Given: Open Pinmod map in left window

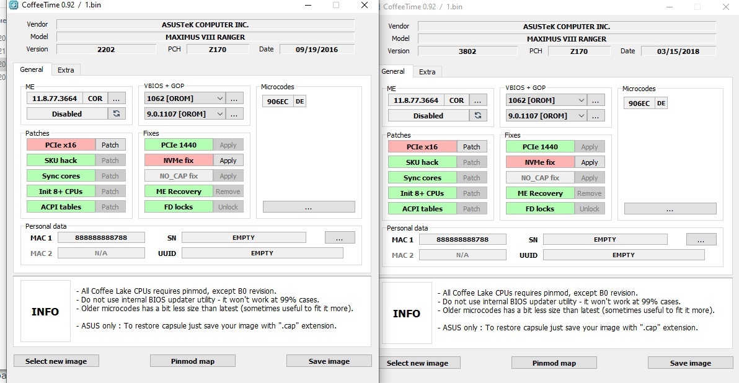Looking at the screenshot, I should coord(193,361).
